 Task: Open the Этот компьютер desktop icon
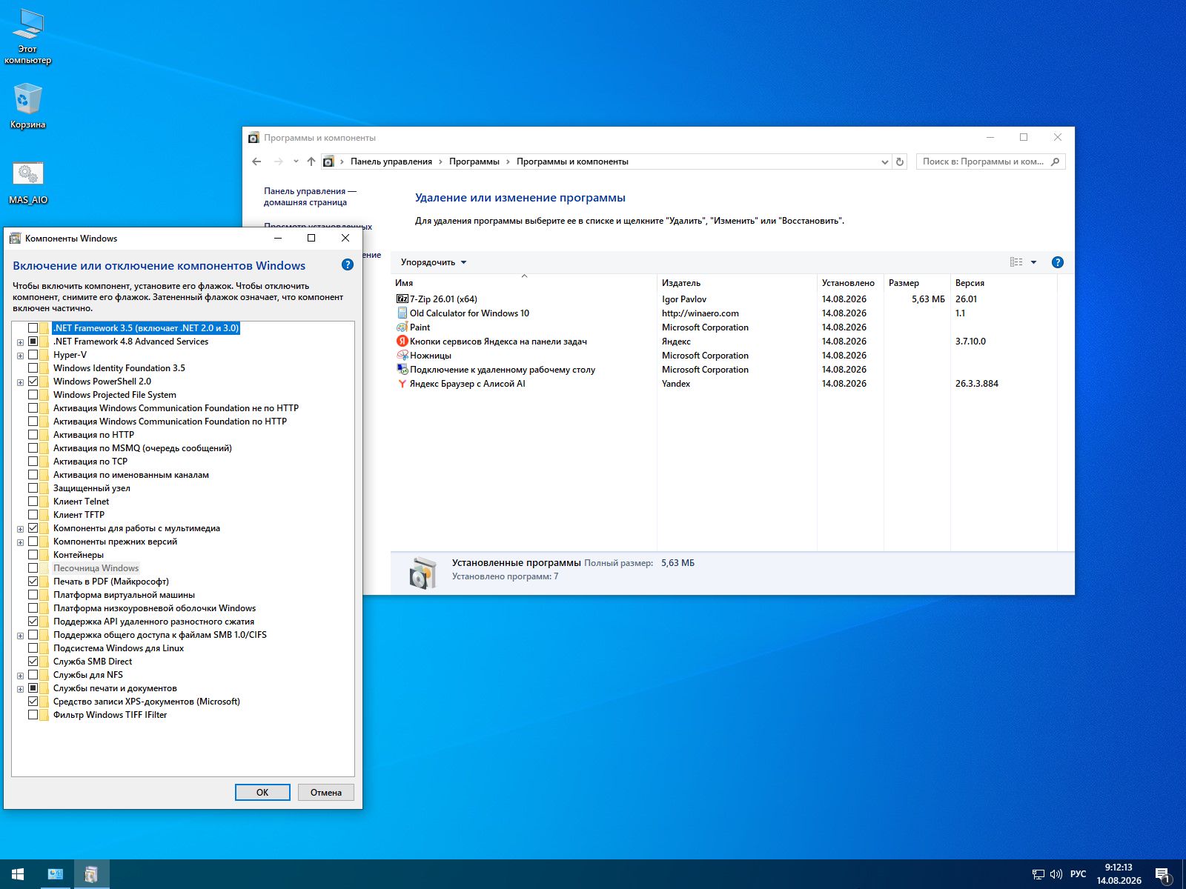pyautogui.click(x=27, y=37)
